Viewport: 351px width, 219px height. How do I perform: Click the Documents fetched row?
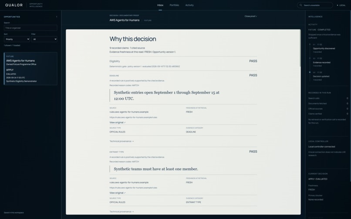(328, 104)
